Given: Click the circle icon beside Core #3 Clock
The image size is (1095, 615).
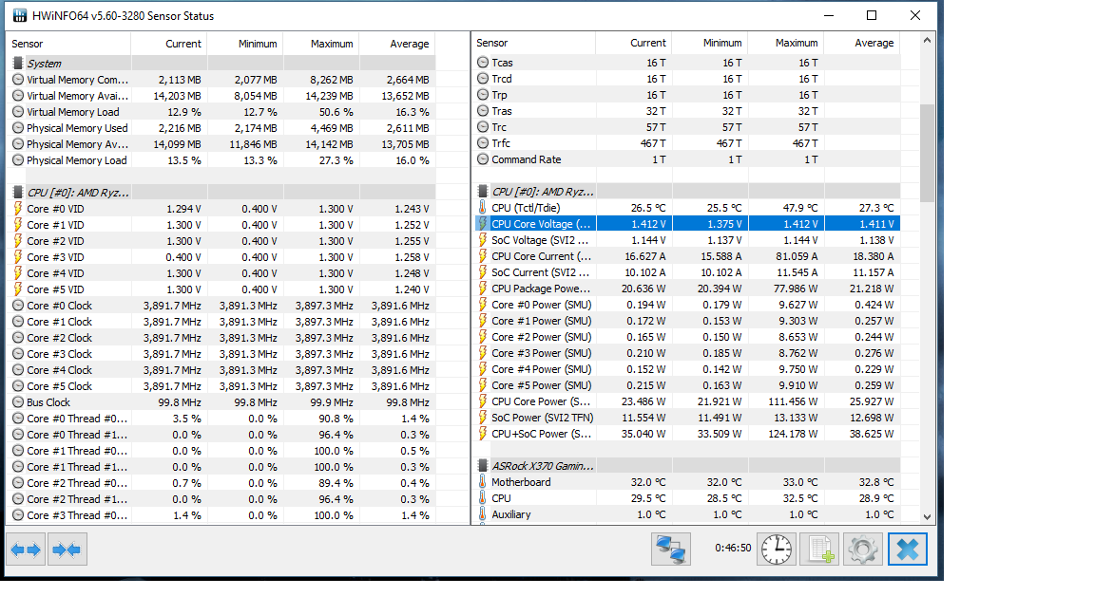Looking at the screenshot, I should click(18, 353).
